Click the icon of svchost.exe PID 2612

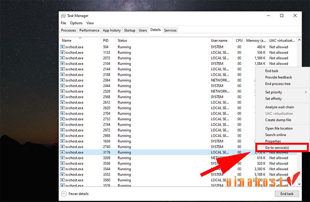pos(62,102)
